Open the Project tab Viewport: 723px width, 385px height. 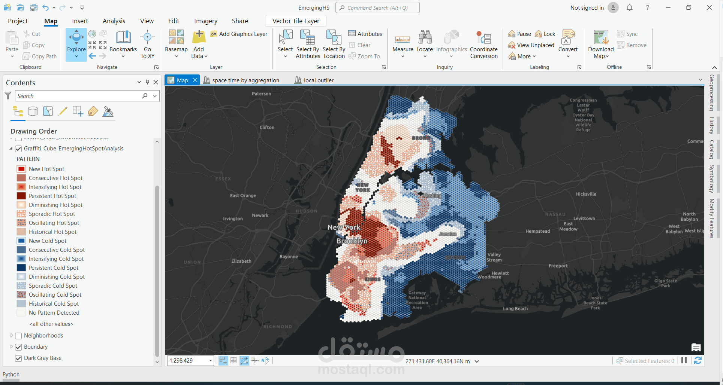[x=18, y=21]
